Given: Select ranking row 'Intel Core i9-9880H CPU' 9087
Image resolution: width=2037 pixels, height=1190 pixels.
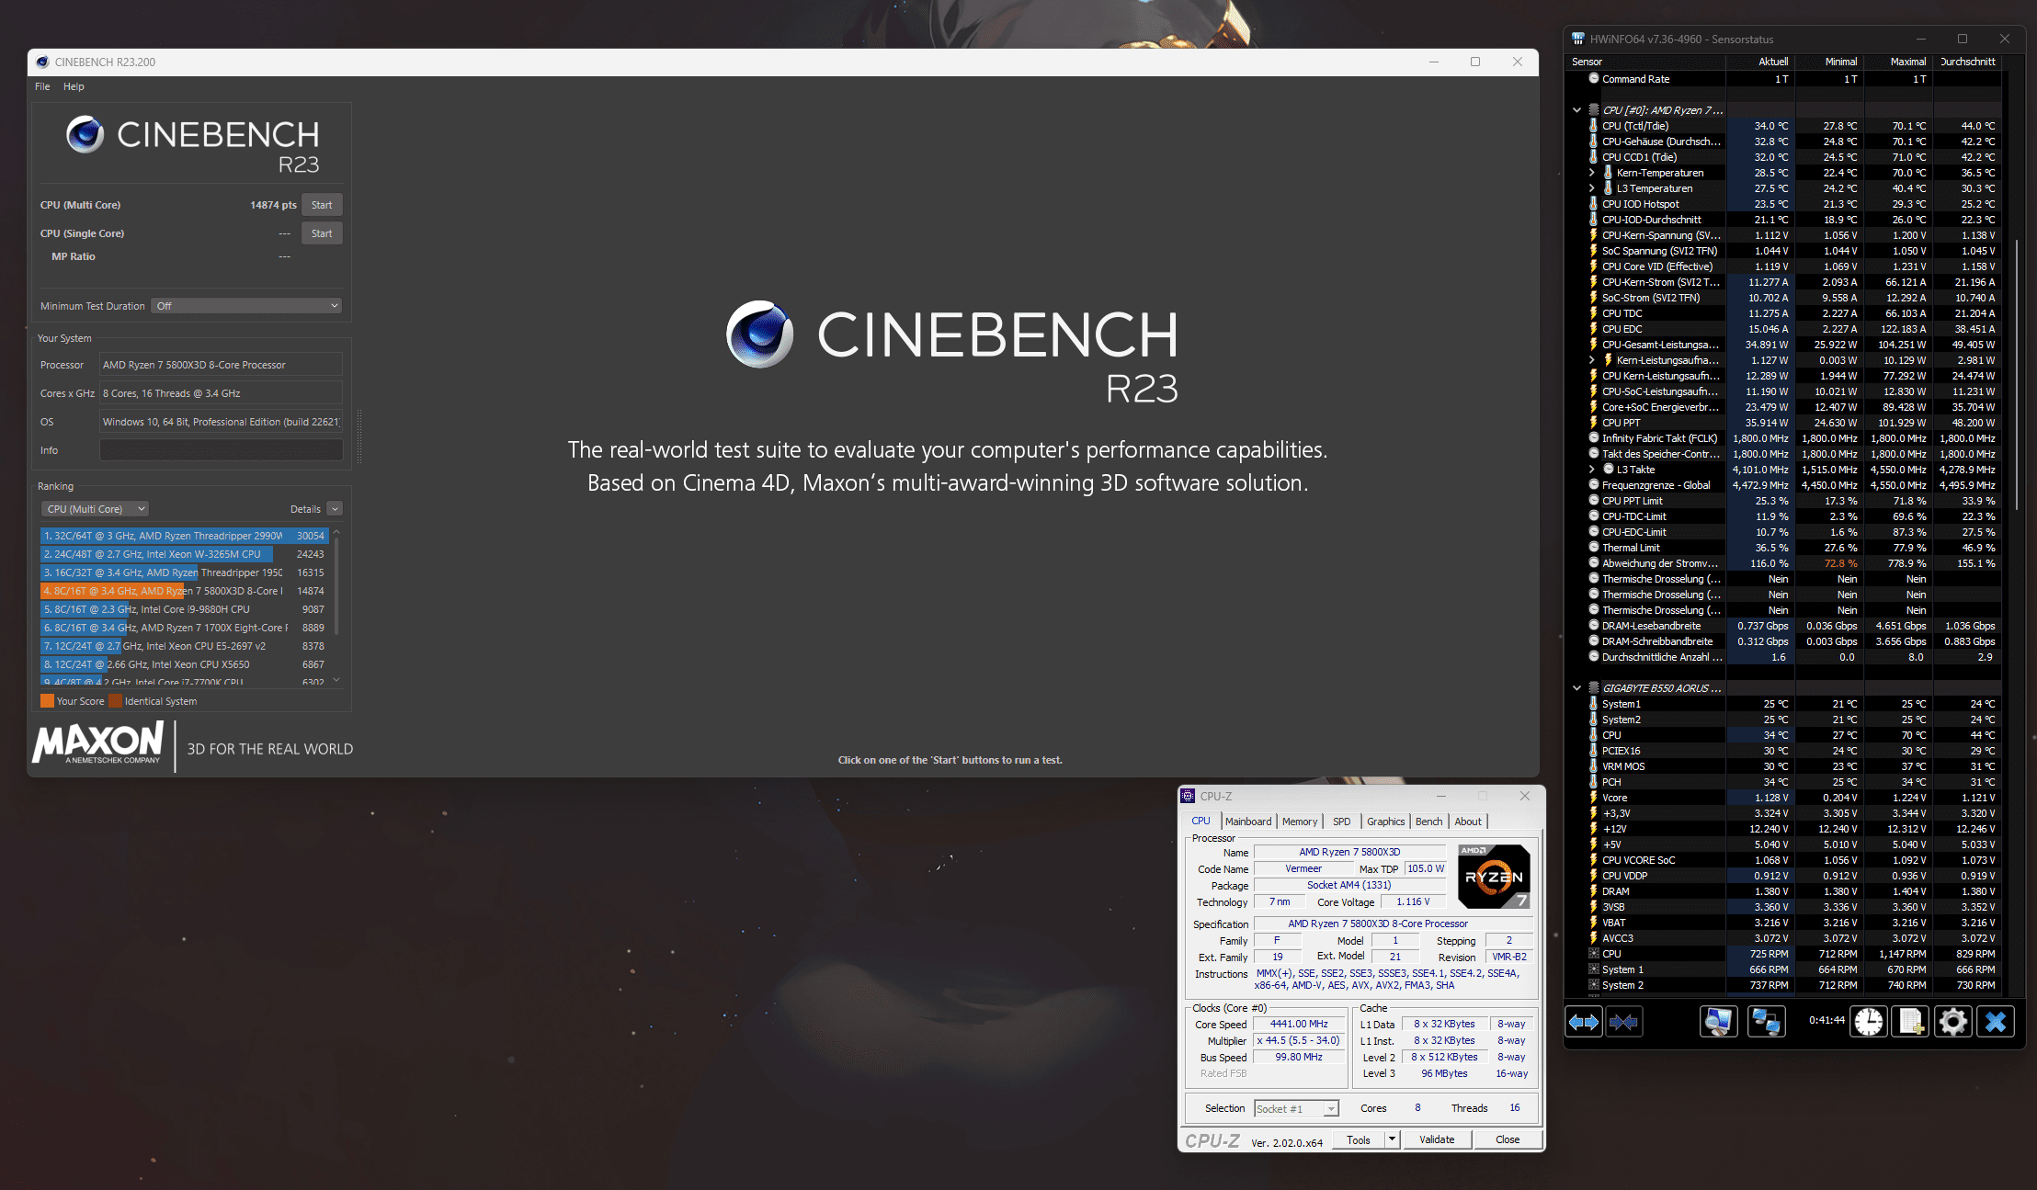Looking at the screenshot, I should point(184,609).
